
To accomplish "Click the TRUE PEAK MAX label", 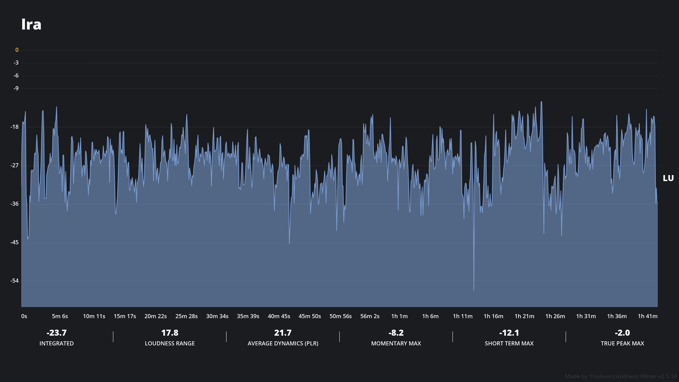I will 622,343.
